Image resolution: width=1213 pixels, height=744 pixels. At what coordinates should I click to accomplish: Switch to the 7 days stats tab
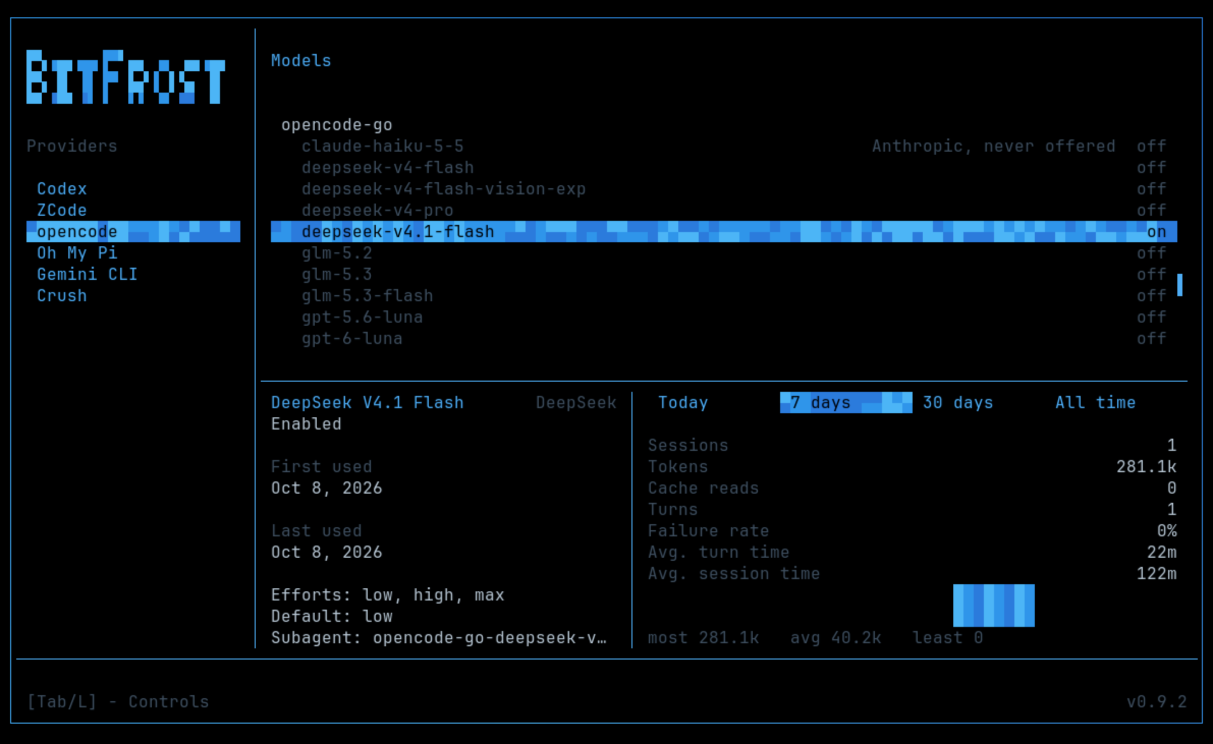(x=846, y=403)
